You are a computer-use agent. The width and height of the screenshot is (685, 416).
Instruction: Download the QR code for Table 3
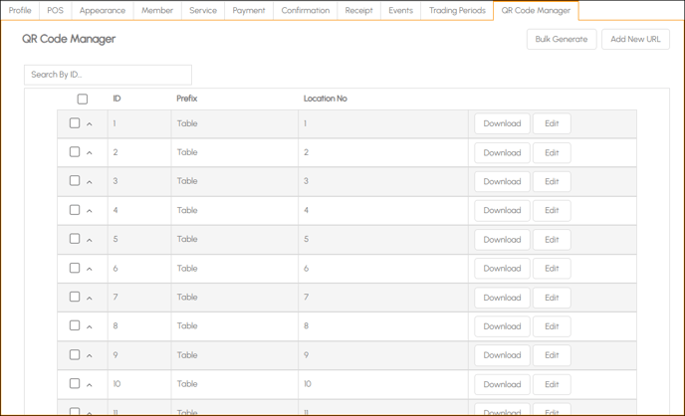coord(502,181)
